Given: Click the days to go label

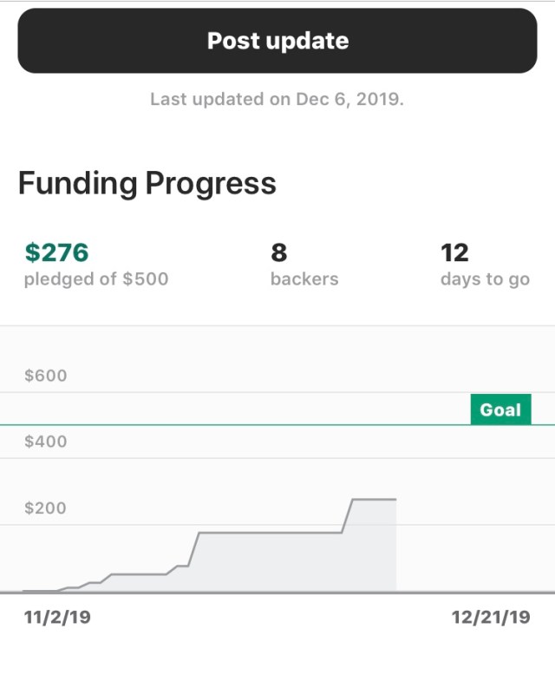Looking at the screenshot, I should point(485,279).
